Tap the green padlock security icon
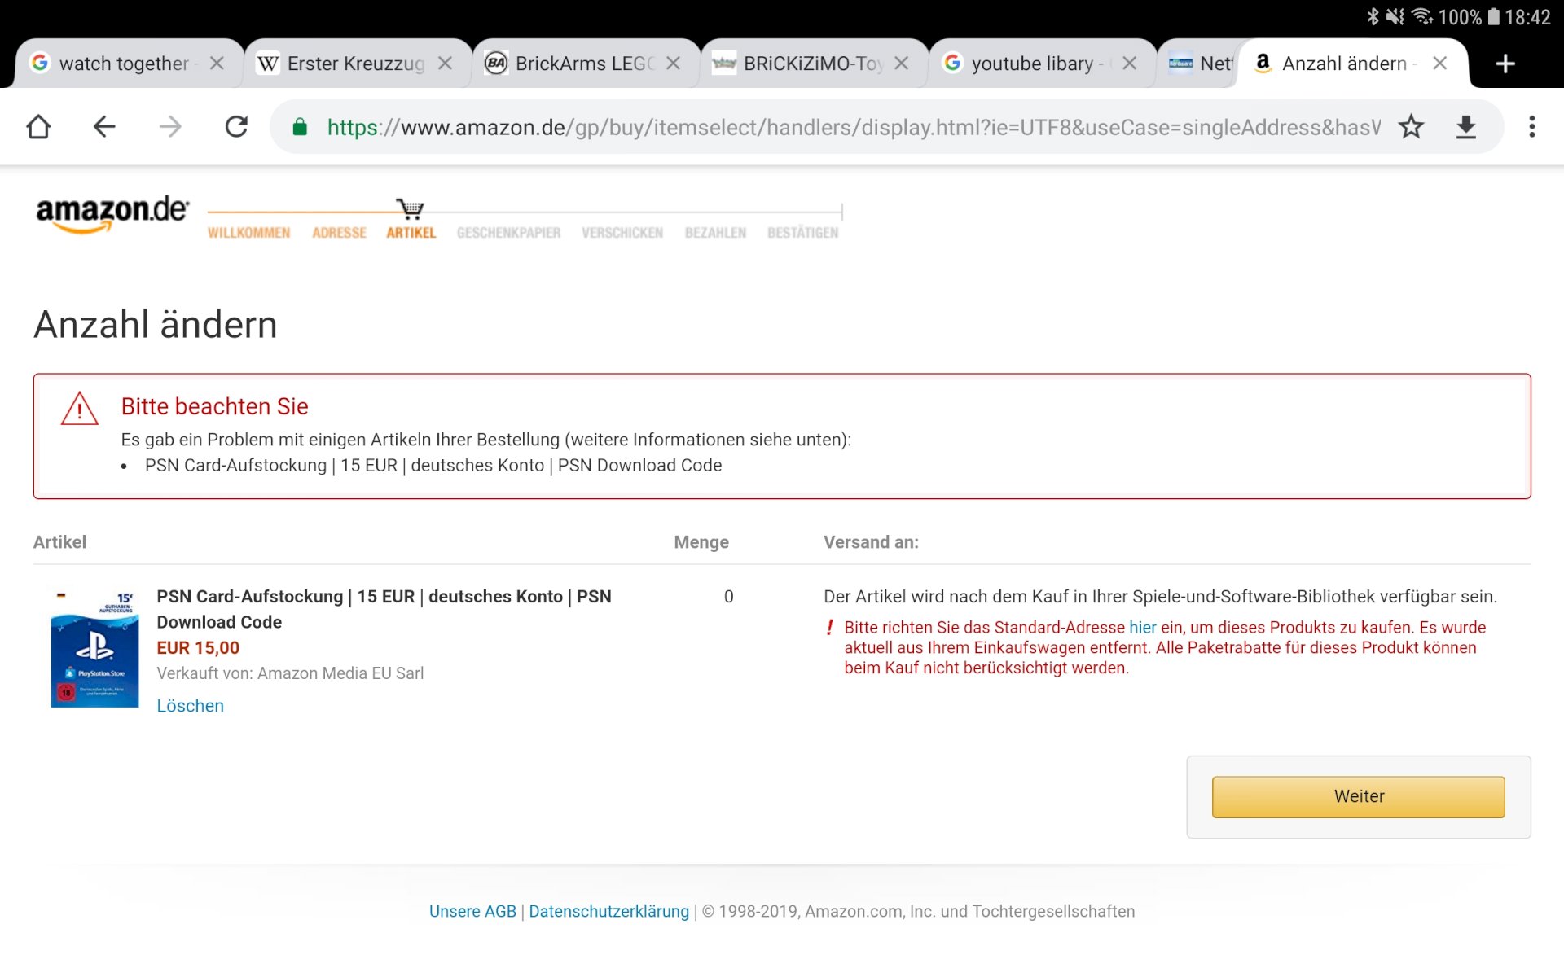This screenshot has height=977, width=1564. [x=300, y=127]
